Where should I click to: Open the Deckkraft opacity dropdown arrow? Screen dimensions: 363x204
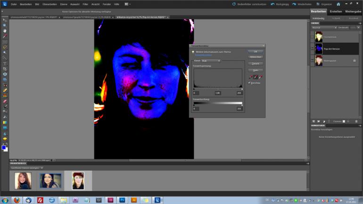point(358,28)
